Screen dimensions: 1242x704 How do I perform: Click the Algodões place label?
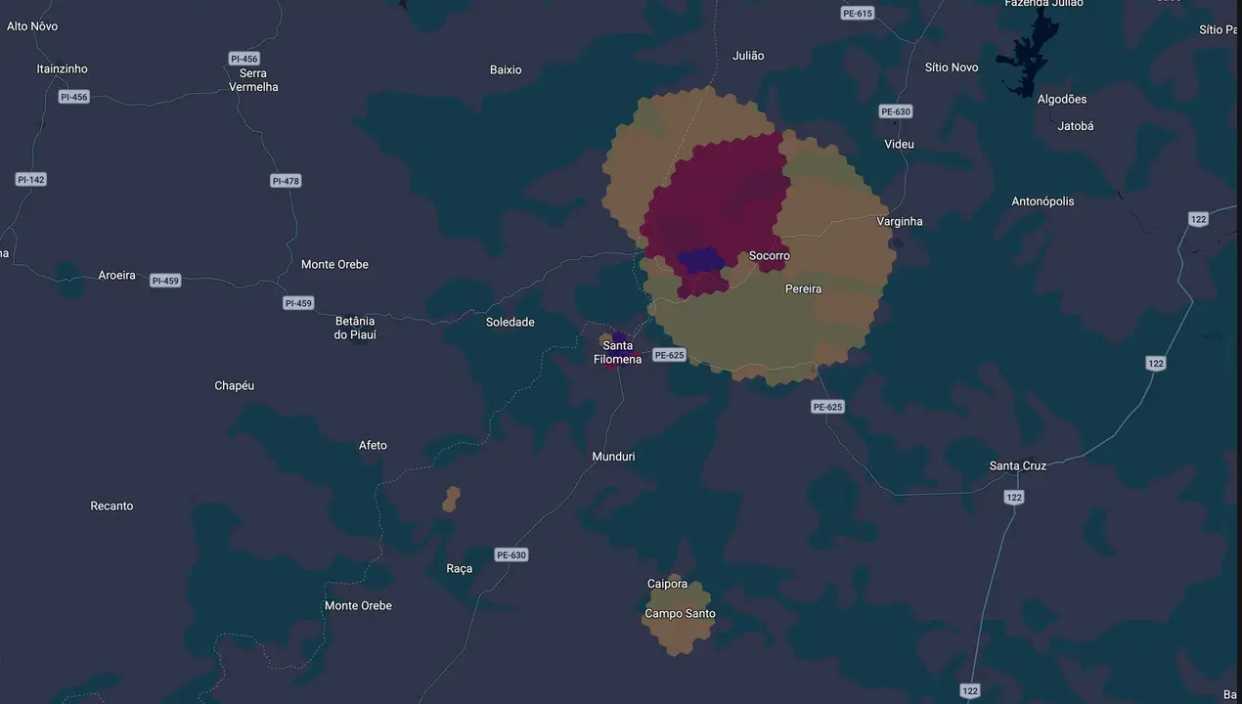coord(1062,100)
